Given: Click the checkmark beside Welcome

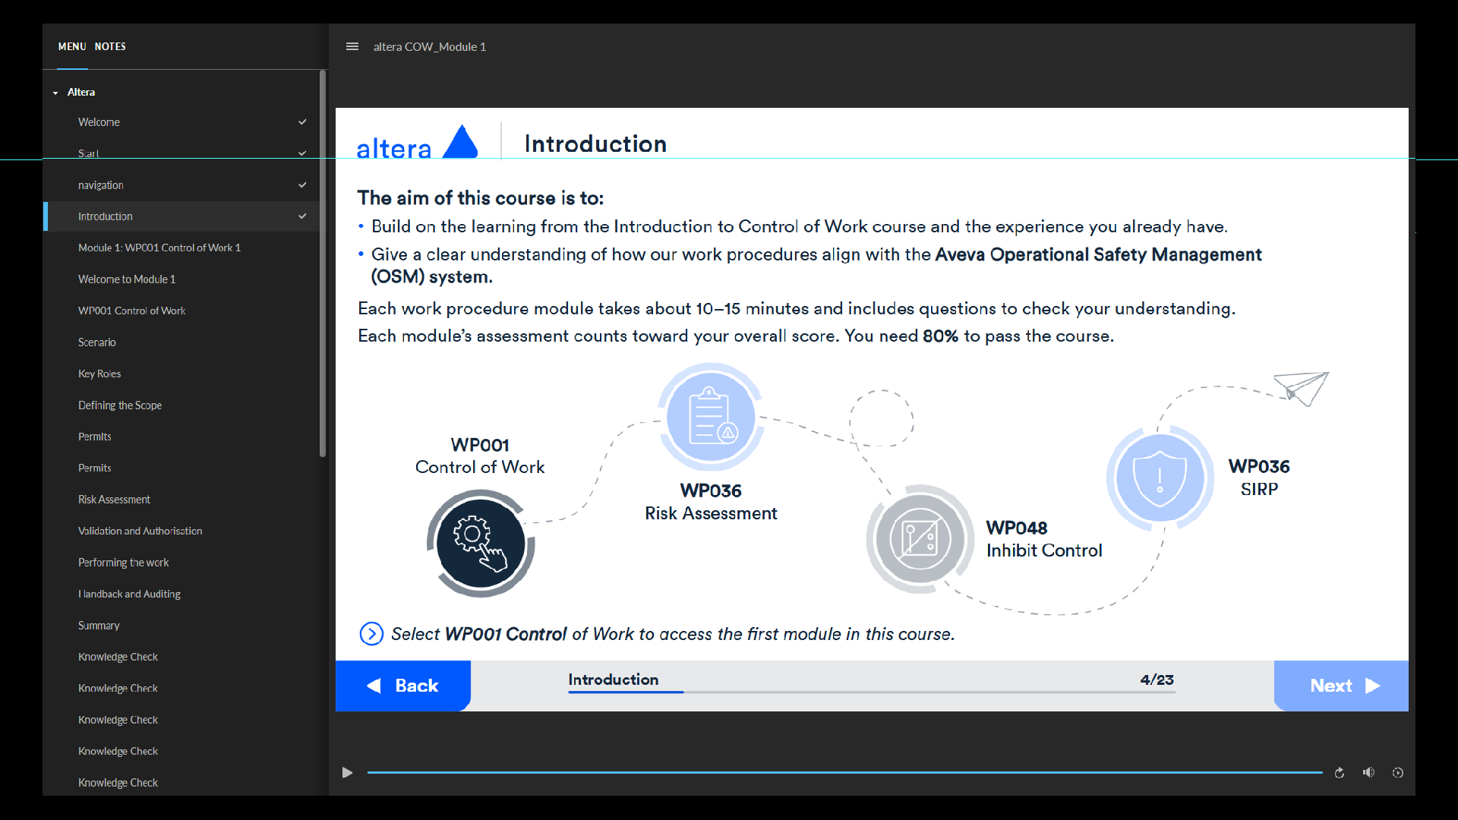Looking at the screenshot, I should pyautogui.click(x=302, y=122).
